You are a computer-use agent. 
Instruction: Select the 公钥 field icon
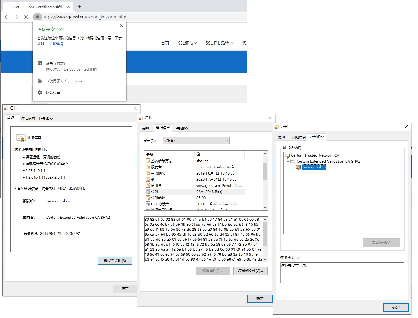tap(148, 192)
